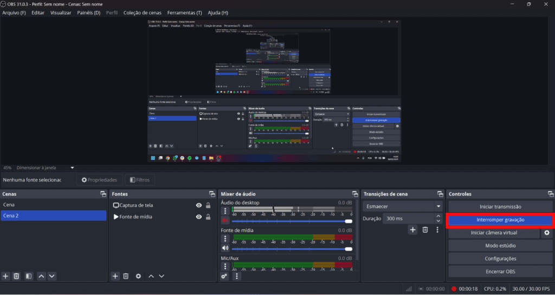Hide the Captura de tela source
The height and width of the screenshot is (295, 555).
point(199,205)
